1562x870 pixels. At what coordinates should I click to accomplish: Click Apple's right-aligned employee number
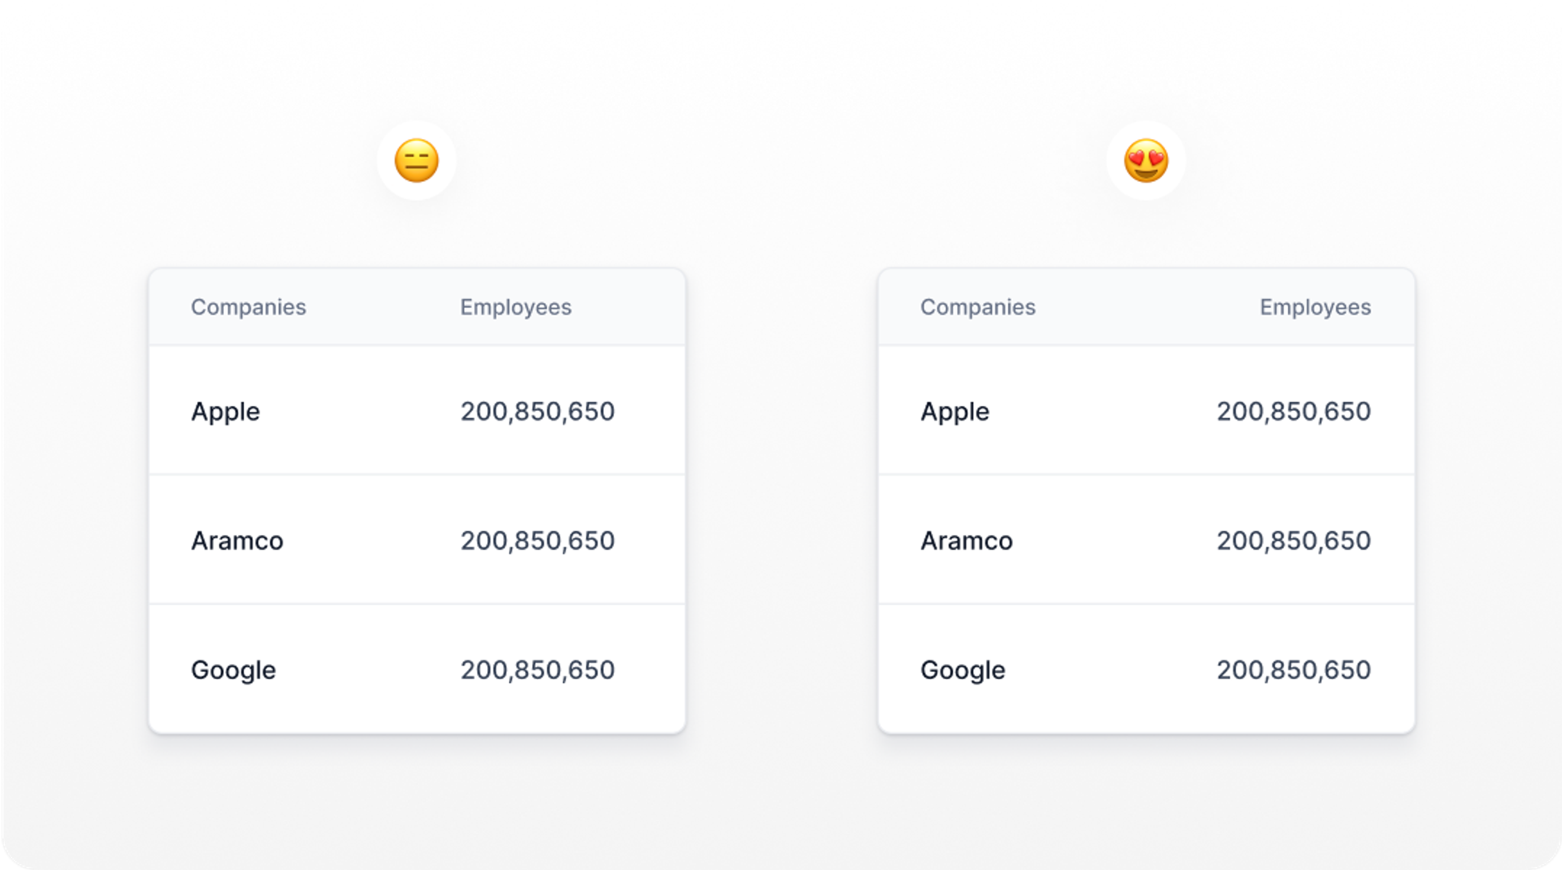pyautogui.click(x=1294, y=412)
